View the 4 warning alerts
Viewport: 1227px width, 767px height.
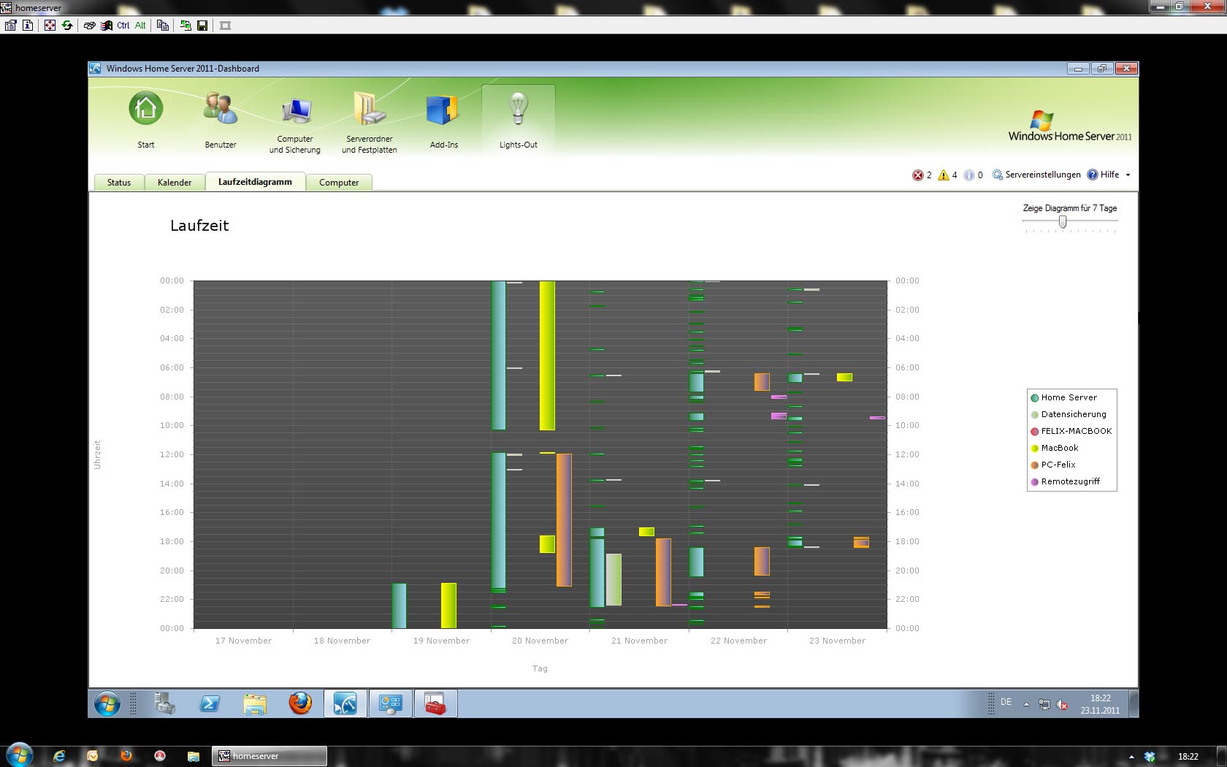(947, 175)
